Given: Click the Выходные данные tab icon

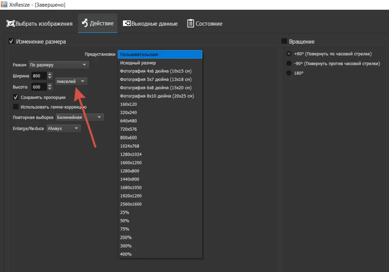Looking at the screenshot, I should click(x=127, y=24).
